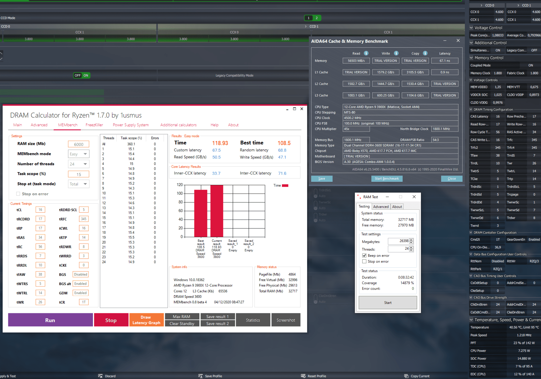
Task: Click the Current result bar in chart
Action: point(217,211)
